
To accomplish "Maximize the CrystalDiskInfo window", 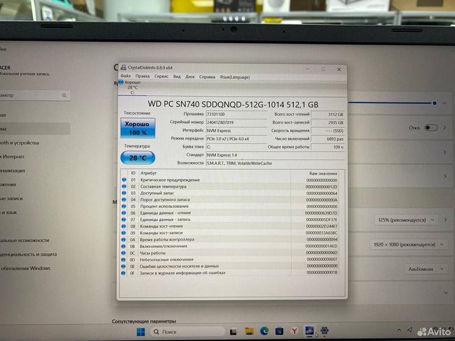I will pyautogui.click(x=323, y=69).
